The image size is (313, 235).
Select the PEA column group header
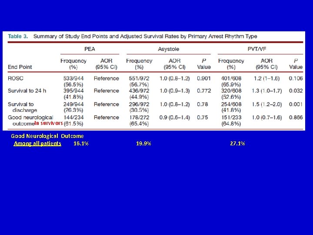click(x=90, y=49)
